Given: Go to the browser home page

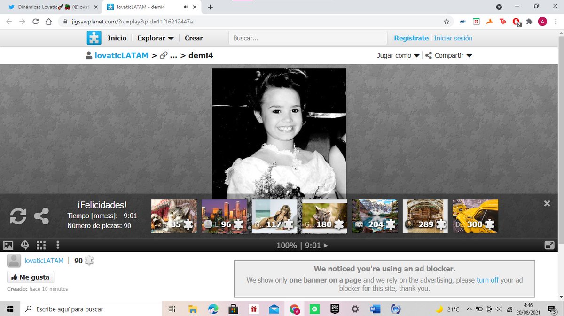Looking at the screenshot, I should [x=48, y=21].
